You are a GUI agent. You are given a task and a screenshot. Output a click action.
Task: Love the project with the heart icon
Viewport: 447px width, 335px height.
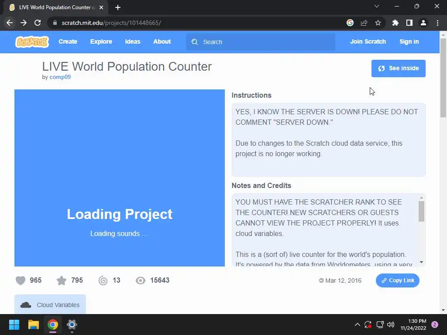pyautogui.click(x=21, y=280)
